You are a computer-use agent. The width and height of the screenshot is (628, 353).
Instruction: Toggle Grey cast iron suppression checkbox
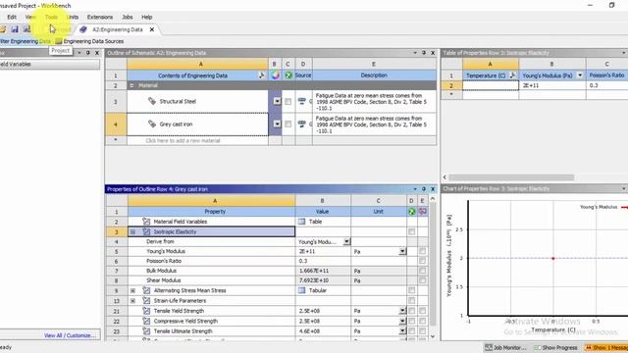coord(288,125)
